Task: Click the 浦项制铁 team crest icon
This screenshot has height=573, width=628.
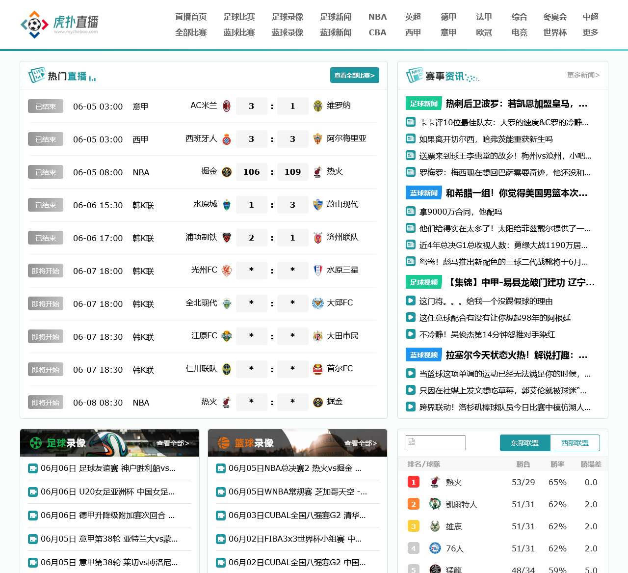Action: click(x=227, y=237)
